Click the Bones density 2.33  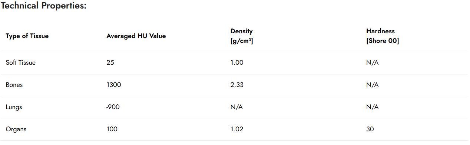point(237,85)
